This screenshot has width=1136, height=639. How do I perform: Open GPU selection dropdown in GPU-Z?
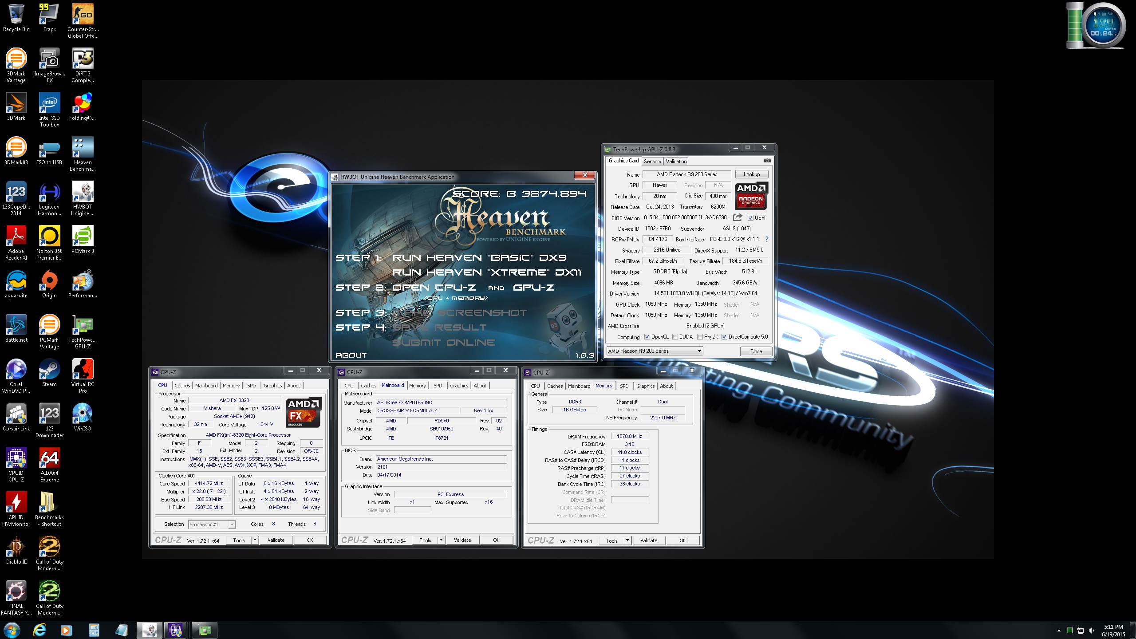tap(655, 351)
